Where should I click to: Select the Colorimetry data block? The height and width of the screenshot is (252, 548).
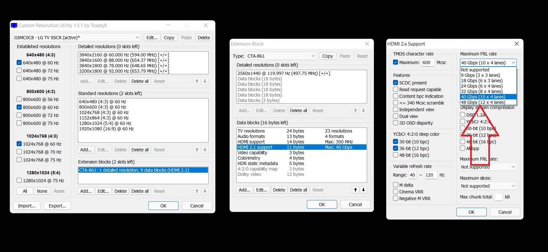pos(302,158)
